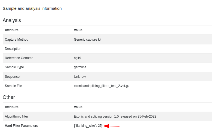Screen dimensions: 212x136
Task: Click the Hard Filter Parameters label
Action: point(21,126)
